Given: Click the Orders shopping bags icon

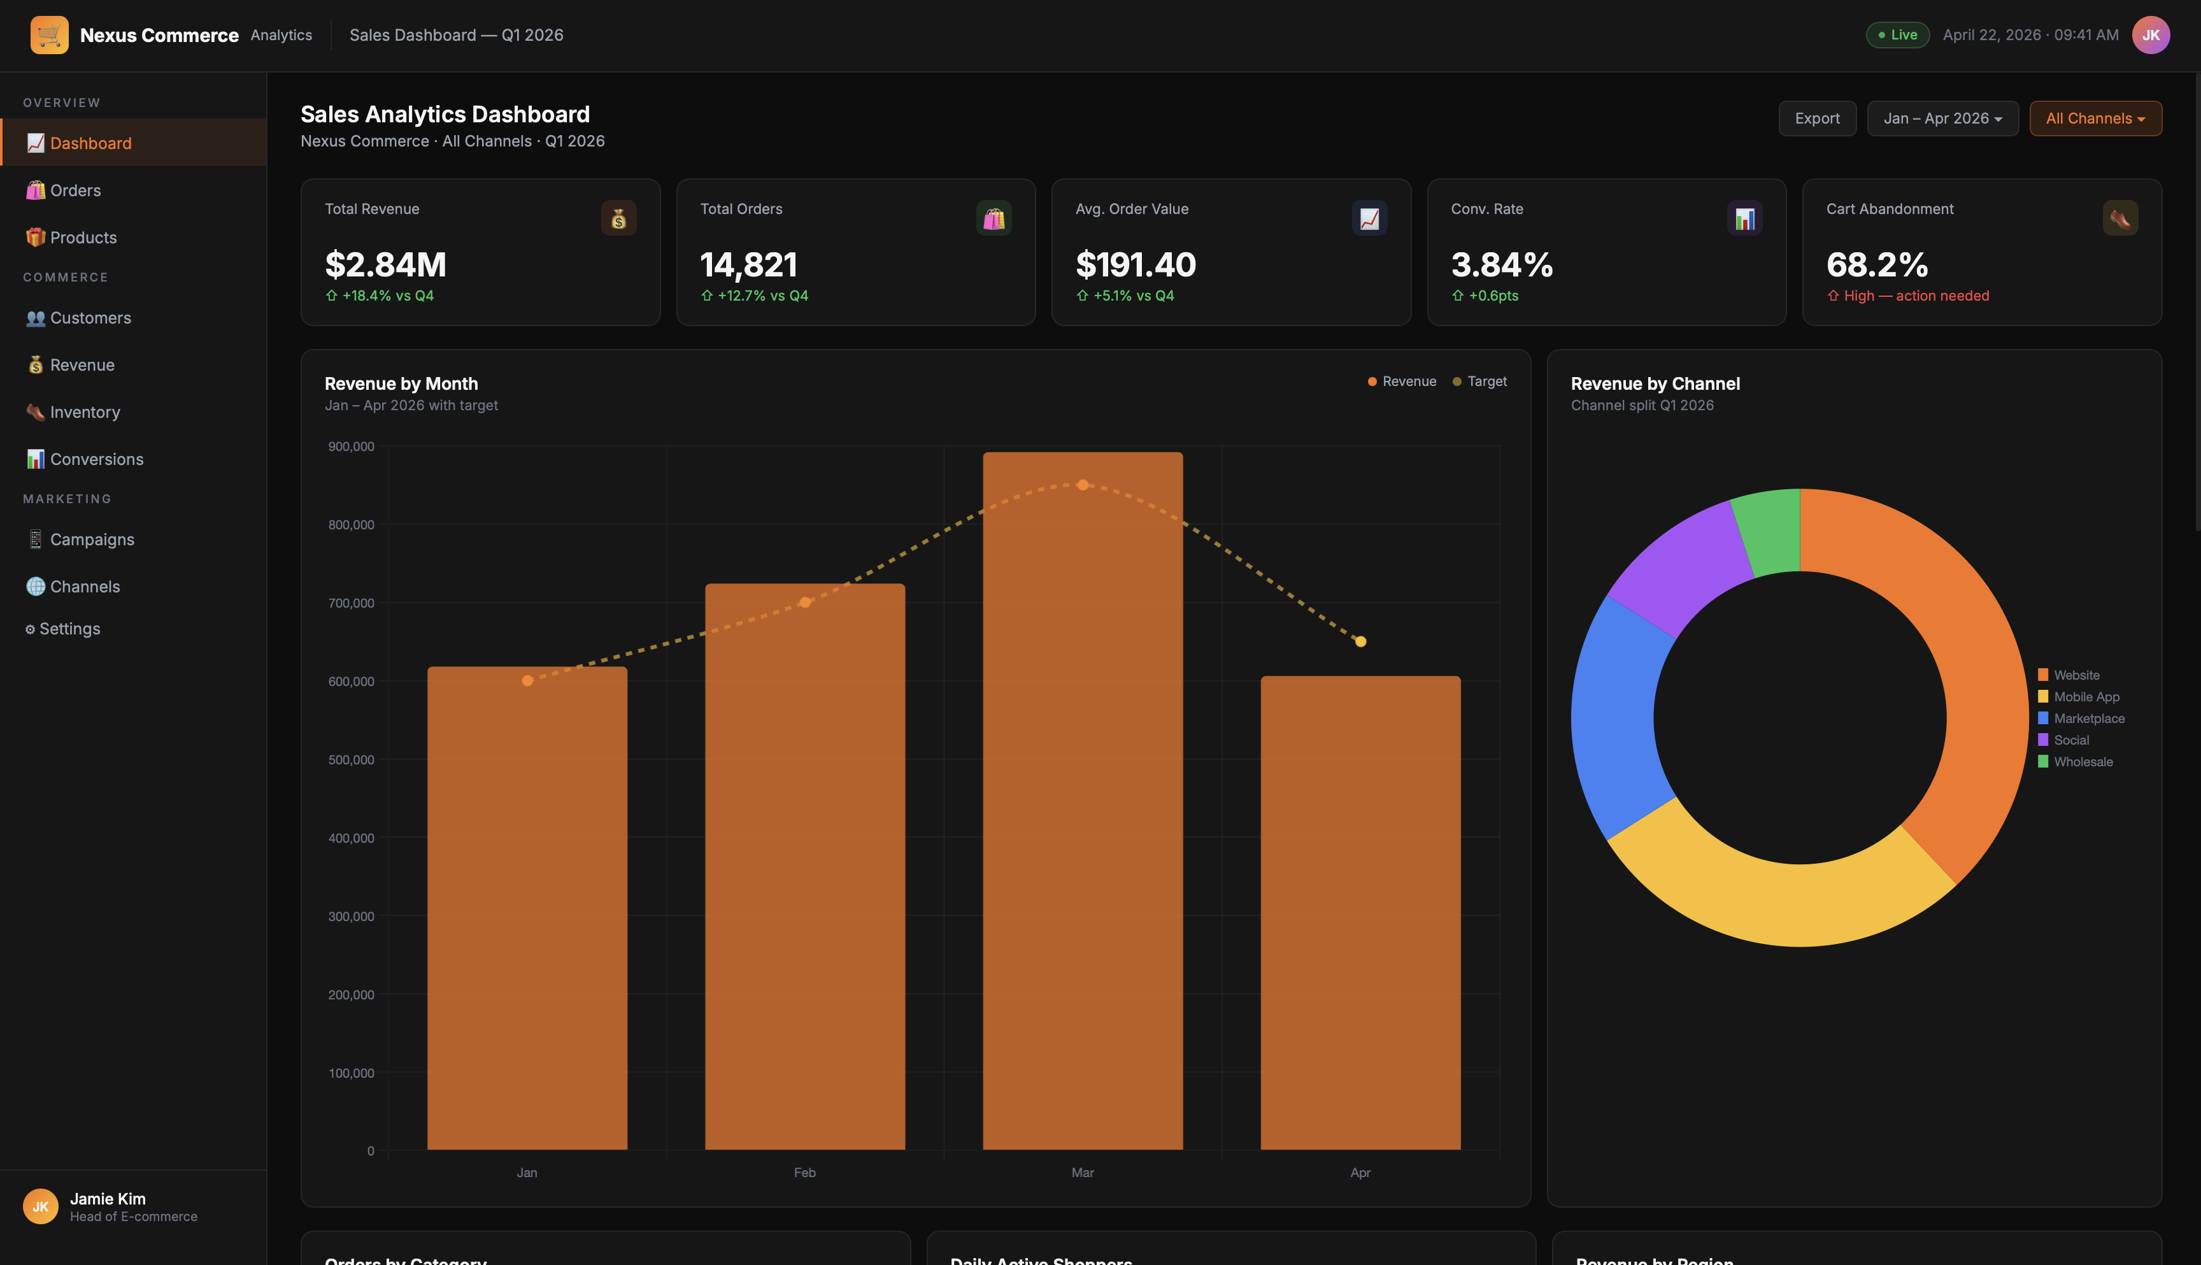Looking at the screenshot, I should tap(36, 190).
